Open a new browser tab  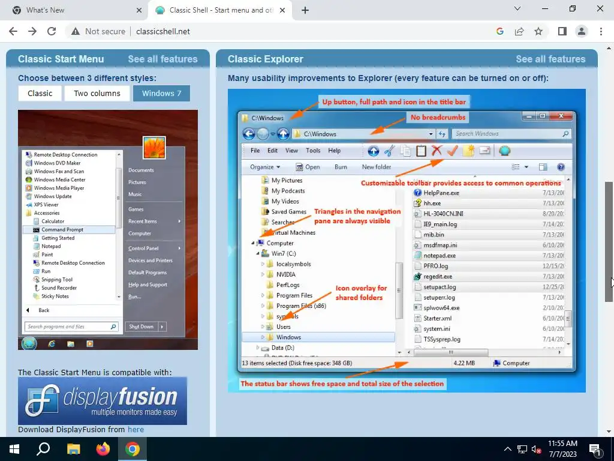coord(305,10)
